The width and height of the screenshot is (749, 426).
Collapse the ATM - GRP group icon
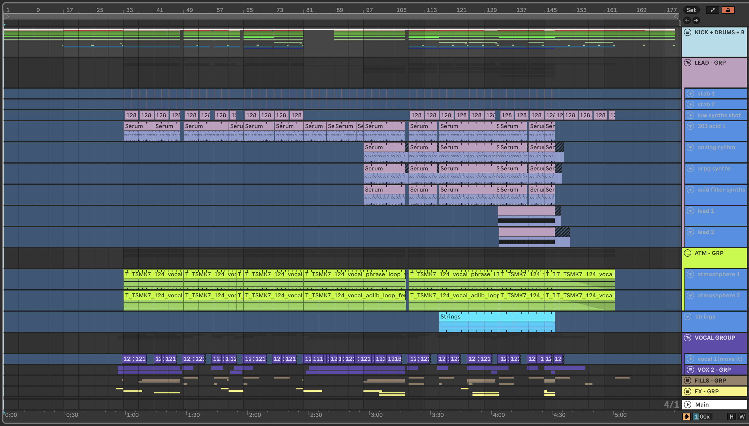pos(688,253)
